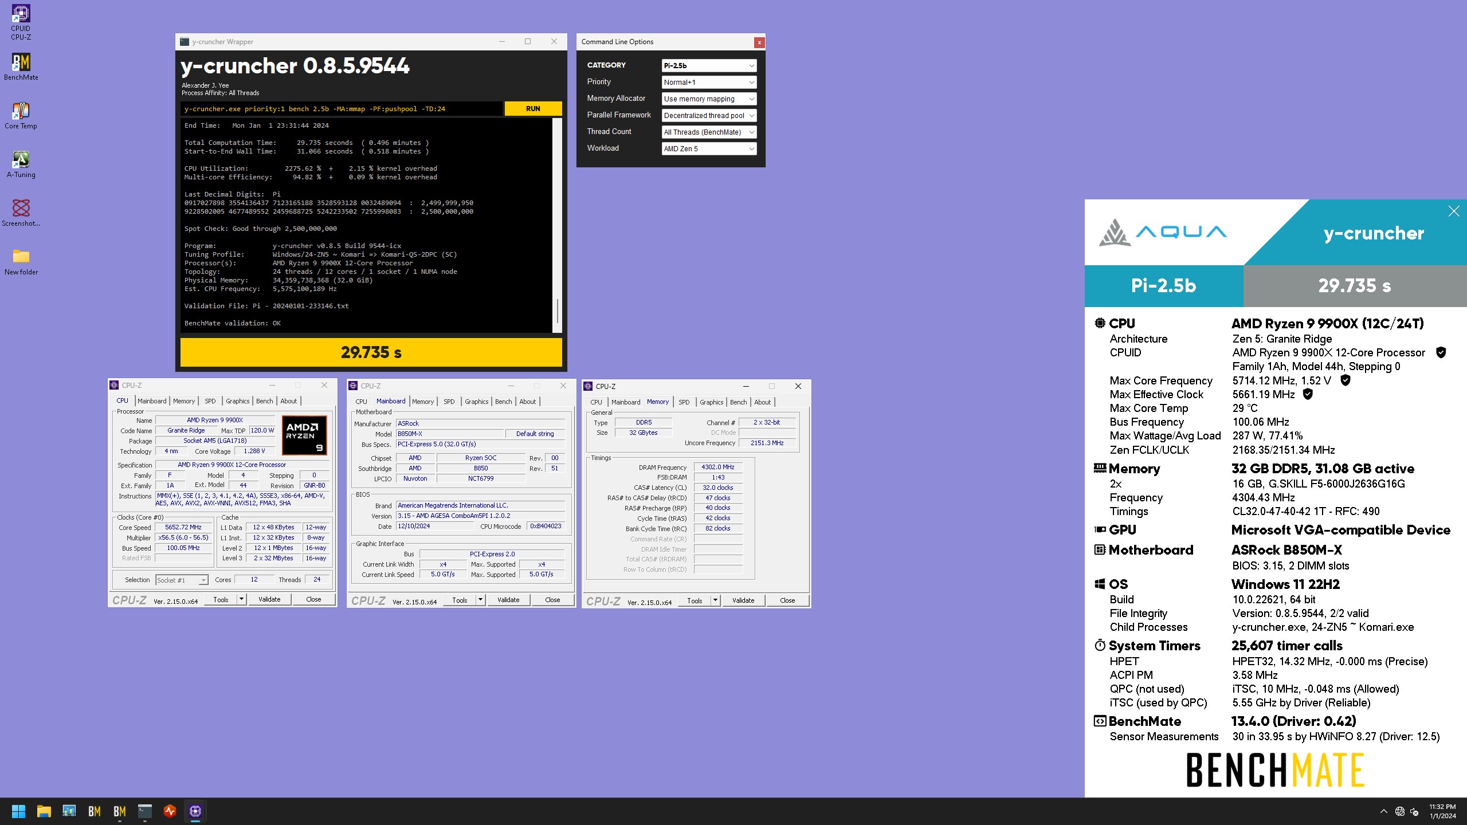1467x825 pixels.
Task: Show hidden tray icons chevron
Action: tap(1383, 811)
